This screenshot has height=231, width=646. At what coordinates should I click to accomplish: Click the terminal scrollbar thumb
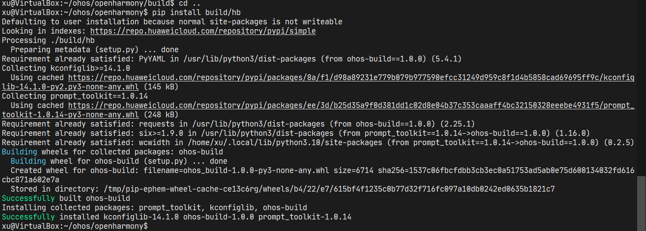641,203
